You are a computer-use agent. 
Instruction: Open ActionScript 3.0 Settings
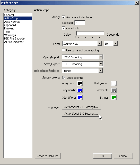tap(81, 114)
